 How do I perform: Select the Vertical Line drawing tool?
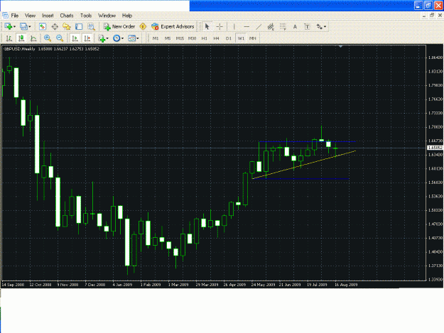pos(234,26)
